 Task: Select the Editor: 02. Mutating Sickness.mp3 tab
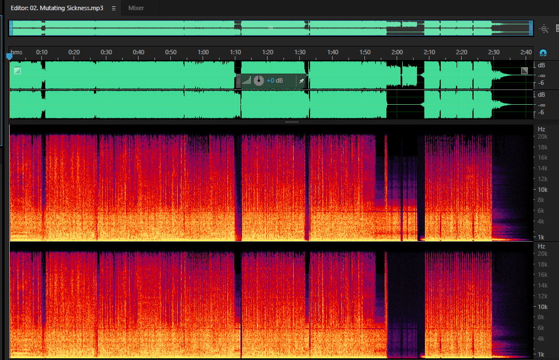point(57,8)
